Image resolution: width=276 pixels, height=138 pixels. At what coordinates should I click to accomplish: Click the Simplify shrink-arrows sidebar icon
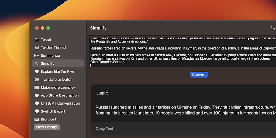point(37,64)
